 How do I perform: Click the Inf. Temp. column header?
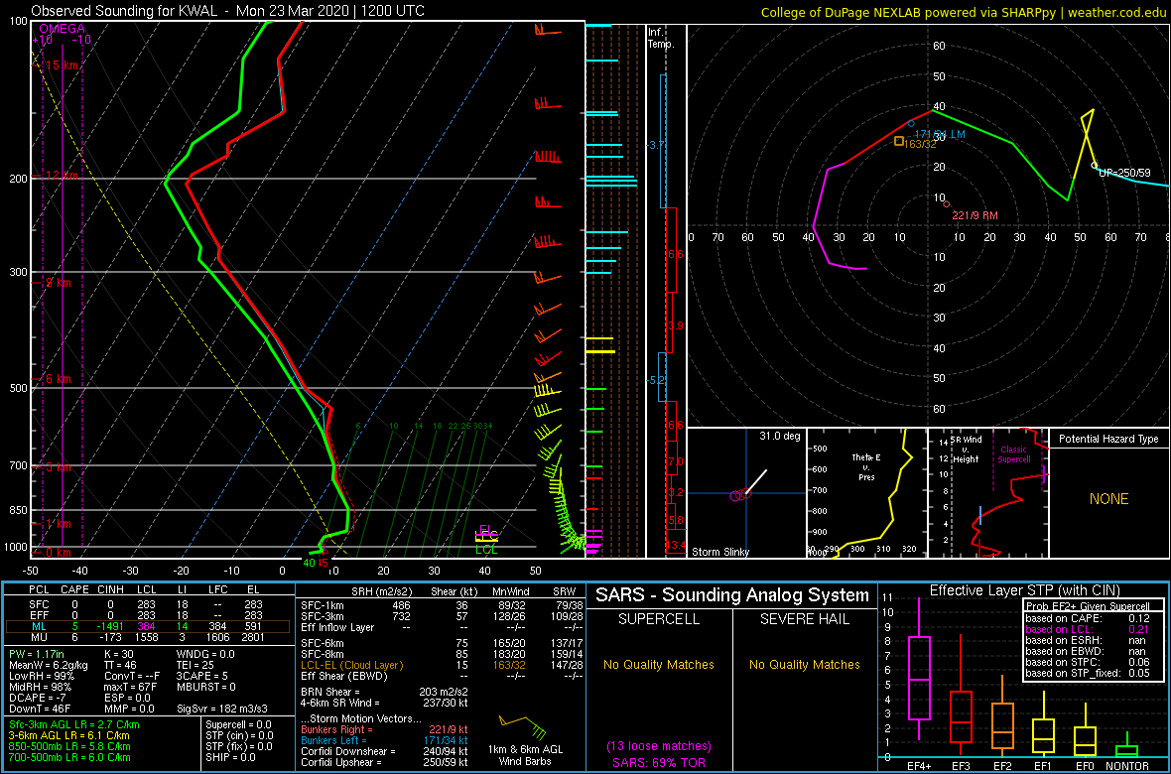pos(662,38)
